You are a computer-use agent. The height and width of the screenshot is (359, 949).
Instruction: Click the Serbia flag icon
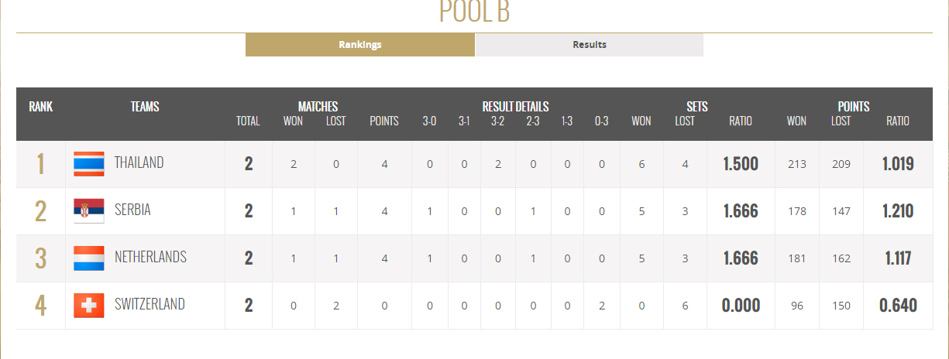pyautogui.click(x=89, y=211)
